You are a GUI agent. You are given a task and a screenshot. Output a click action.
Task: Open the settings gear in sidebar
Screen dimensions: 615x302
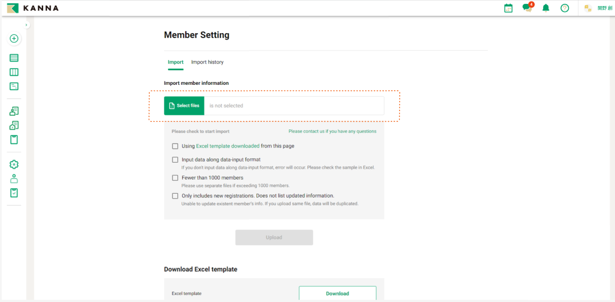[x=14, y=164]
